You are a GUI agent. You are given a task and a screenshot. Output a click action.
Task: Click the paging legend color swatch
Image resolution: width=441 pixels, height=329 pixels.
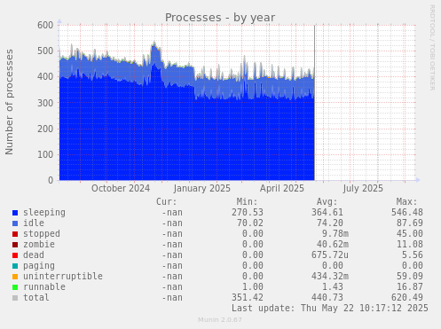pos(15,266)
